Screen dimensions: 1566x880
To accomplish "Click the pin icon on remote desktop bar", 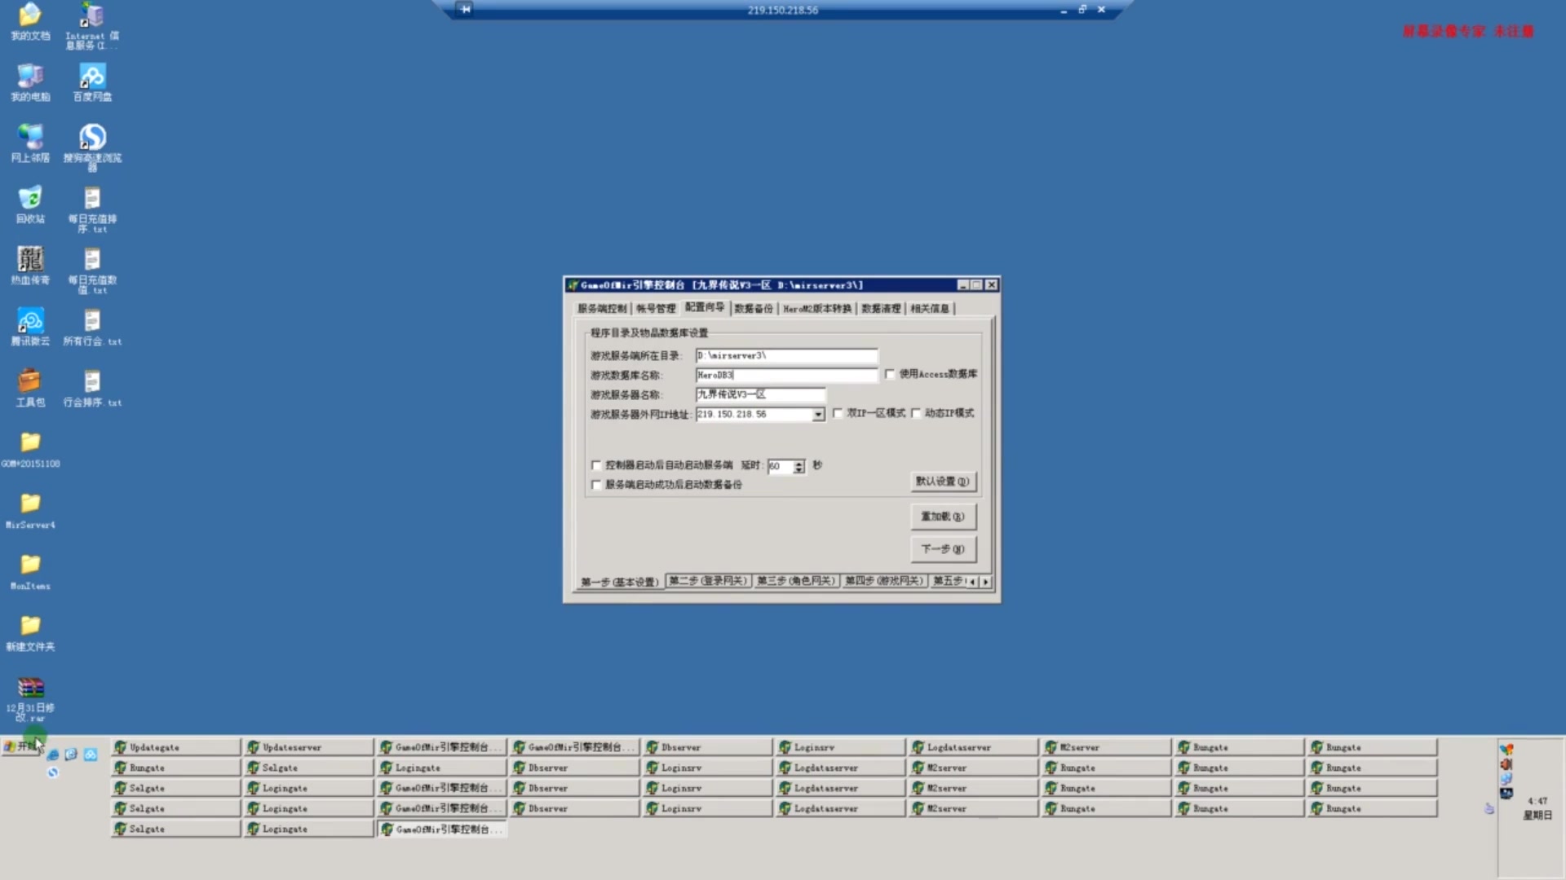I will pos(465,10).
